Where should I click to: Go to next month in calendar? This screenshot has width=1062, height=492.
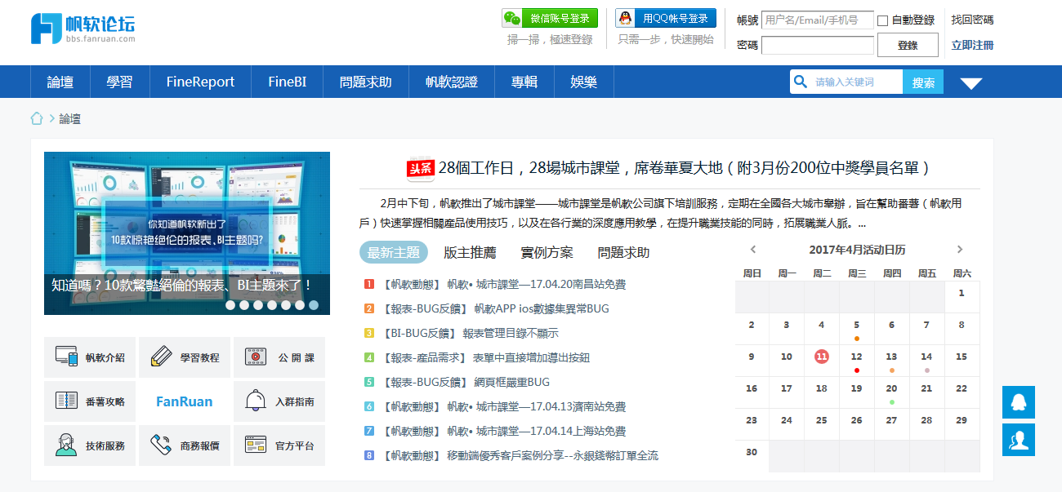coord(960,250)
